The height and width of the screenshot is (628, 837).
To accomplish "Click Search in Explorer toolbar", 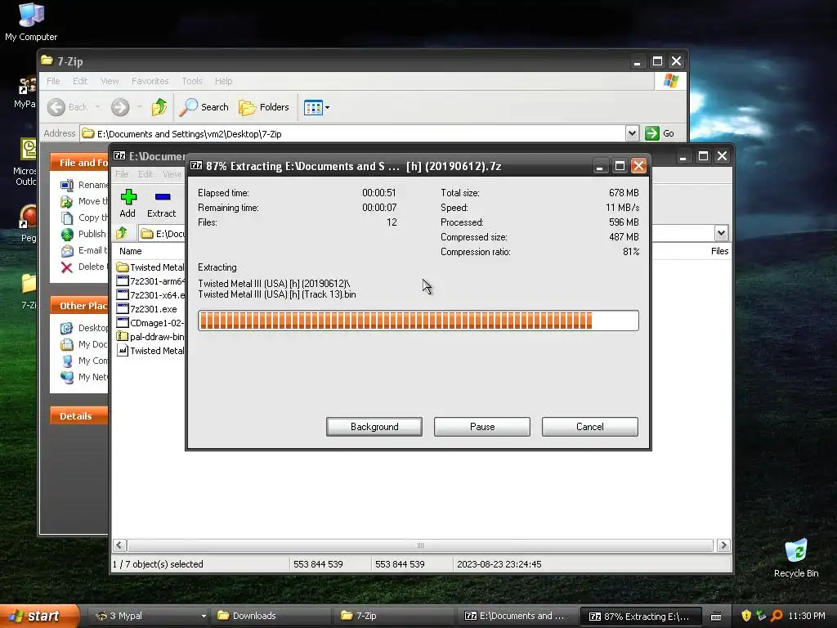I will pyautogui.click(x=204, y=107).
